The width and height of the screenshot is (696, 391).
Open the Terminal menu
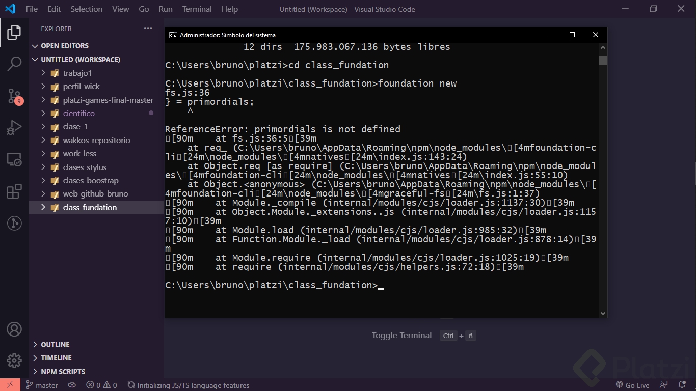coord(197,9)
